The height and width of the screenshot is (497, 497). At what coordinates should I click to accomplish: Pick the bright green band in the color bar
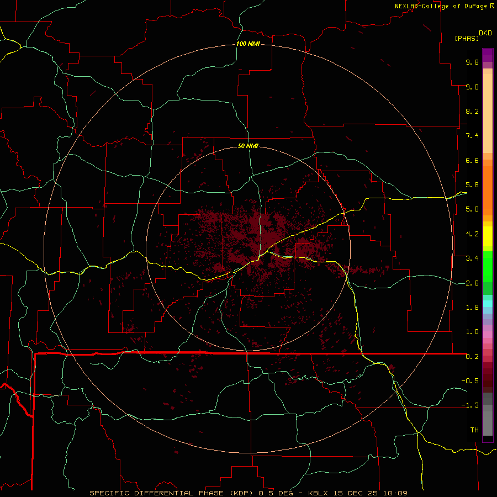[x=488, y=266]
